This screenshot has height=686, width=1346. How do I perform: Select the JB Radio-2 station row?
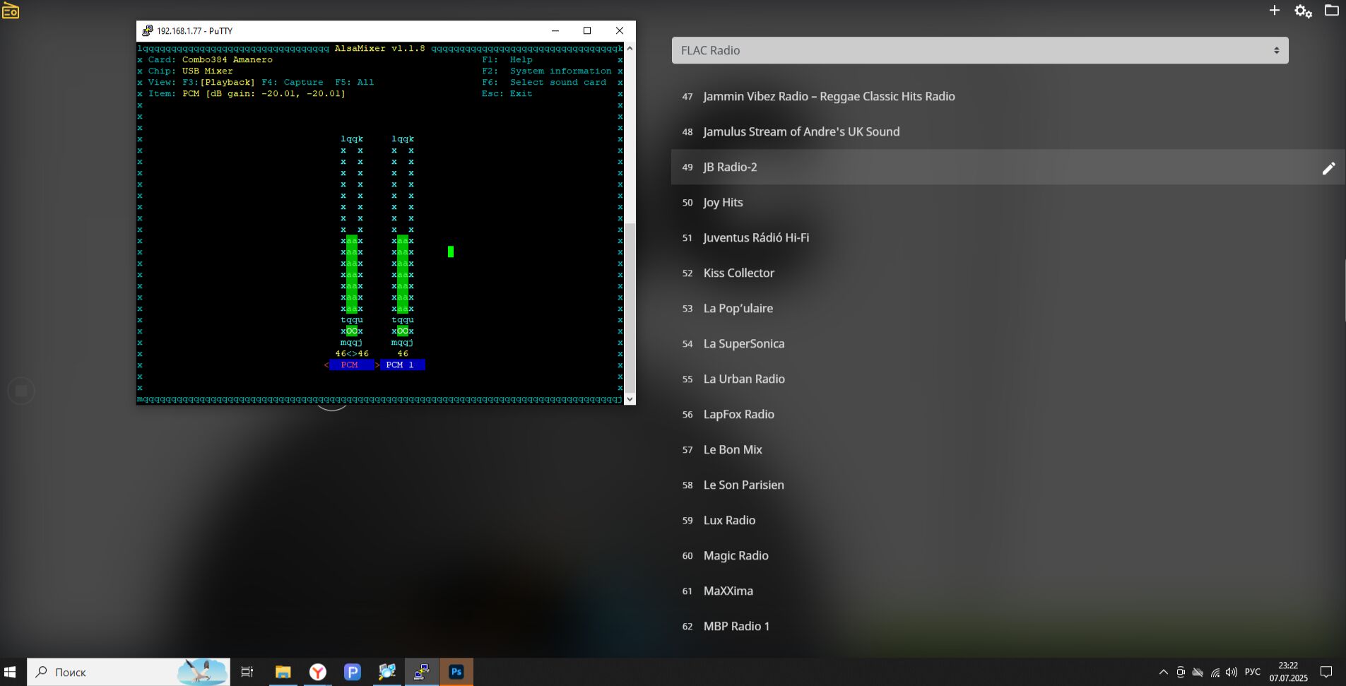click(1008, 167)
